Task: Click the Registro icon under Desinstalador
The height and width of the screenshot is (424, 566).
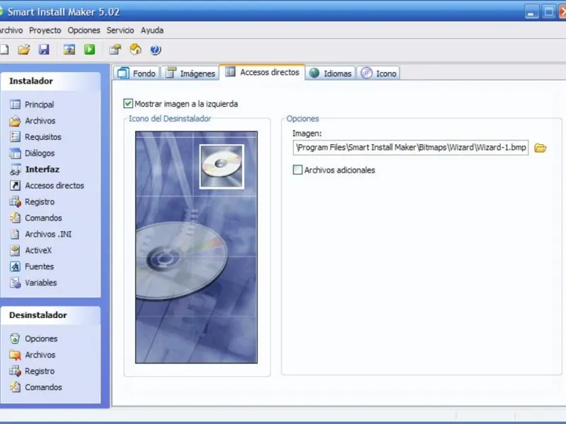Action: pyautogui.click(x=15, y=371)
